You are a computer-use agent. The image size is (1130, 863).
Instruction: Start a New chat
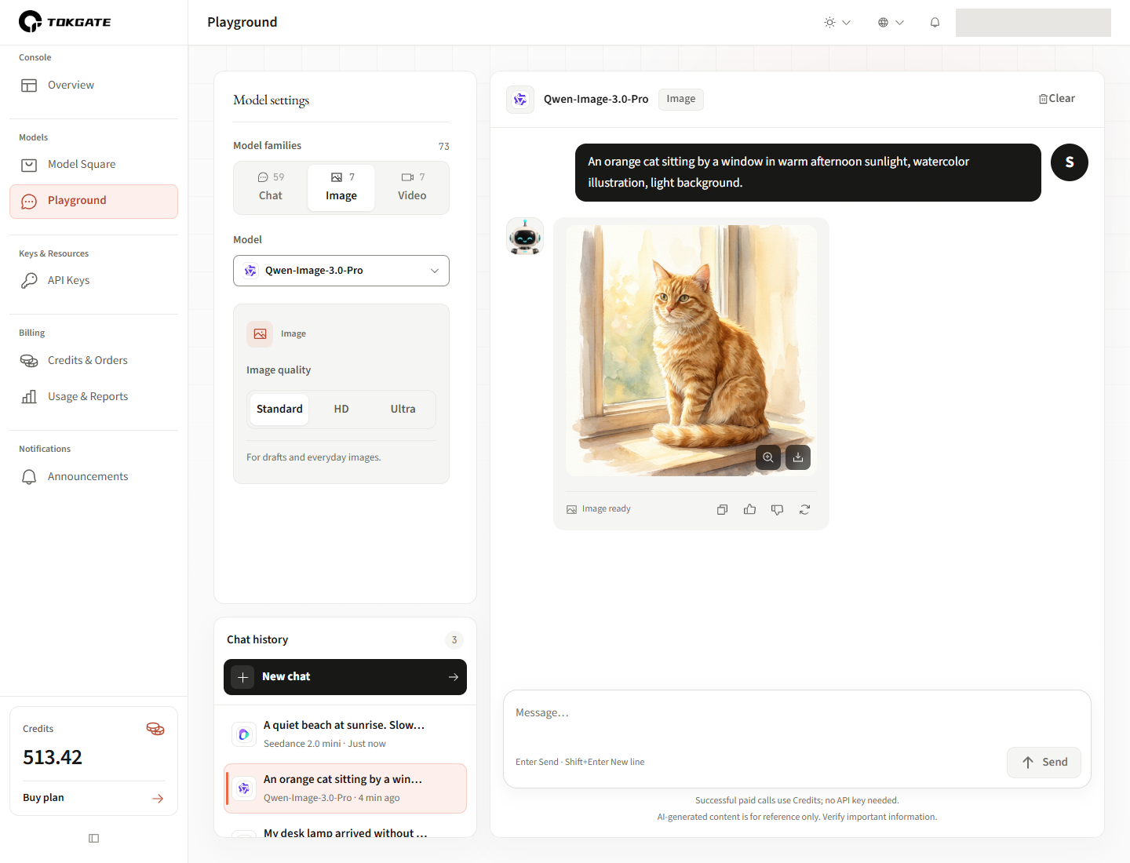(x=345, y=677)
